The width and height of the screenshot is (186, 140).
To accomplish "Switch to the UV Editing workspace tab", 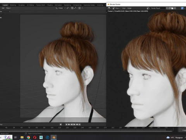I will pyautogui.click(x=30, y=5).
